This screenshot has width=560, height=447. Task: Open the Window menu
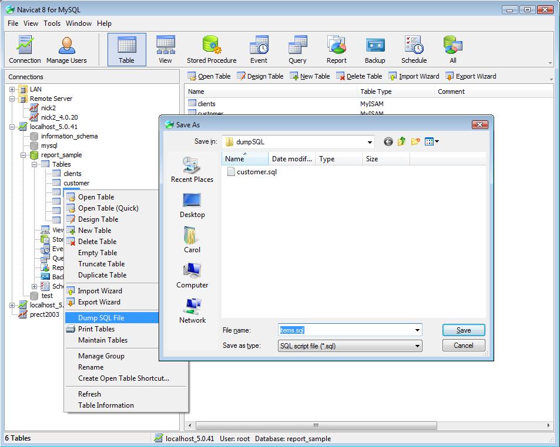click(x=79, y=23)
